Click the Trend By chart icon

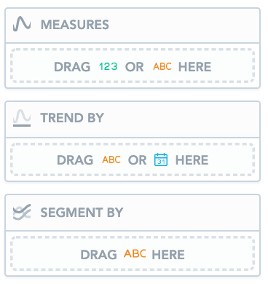tap(22, 118)
